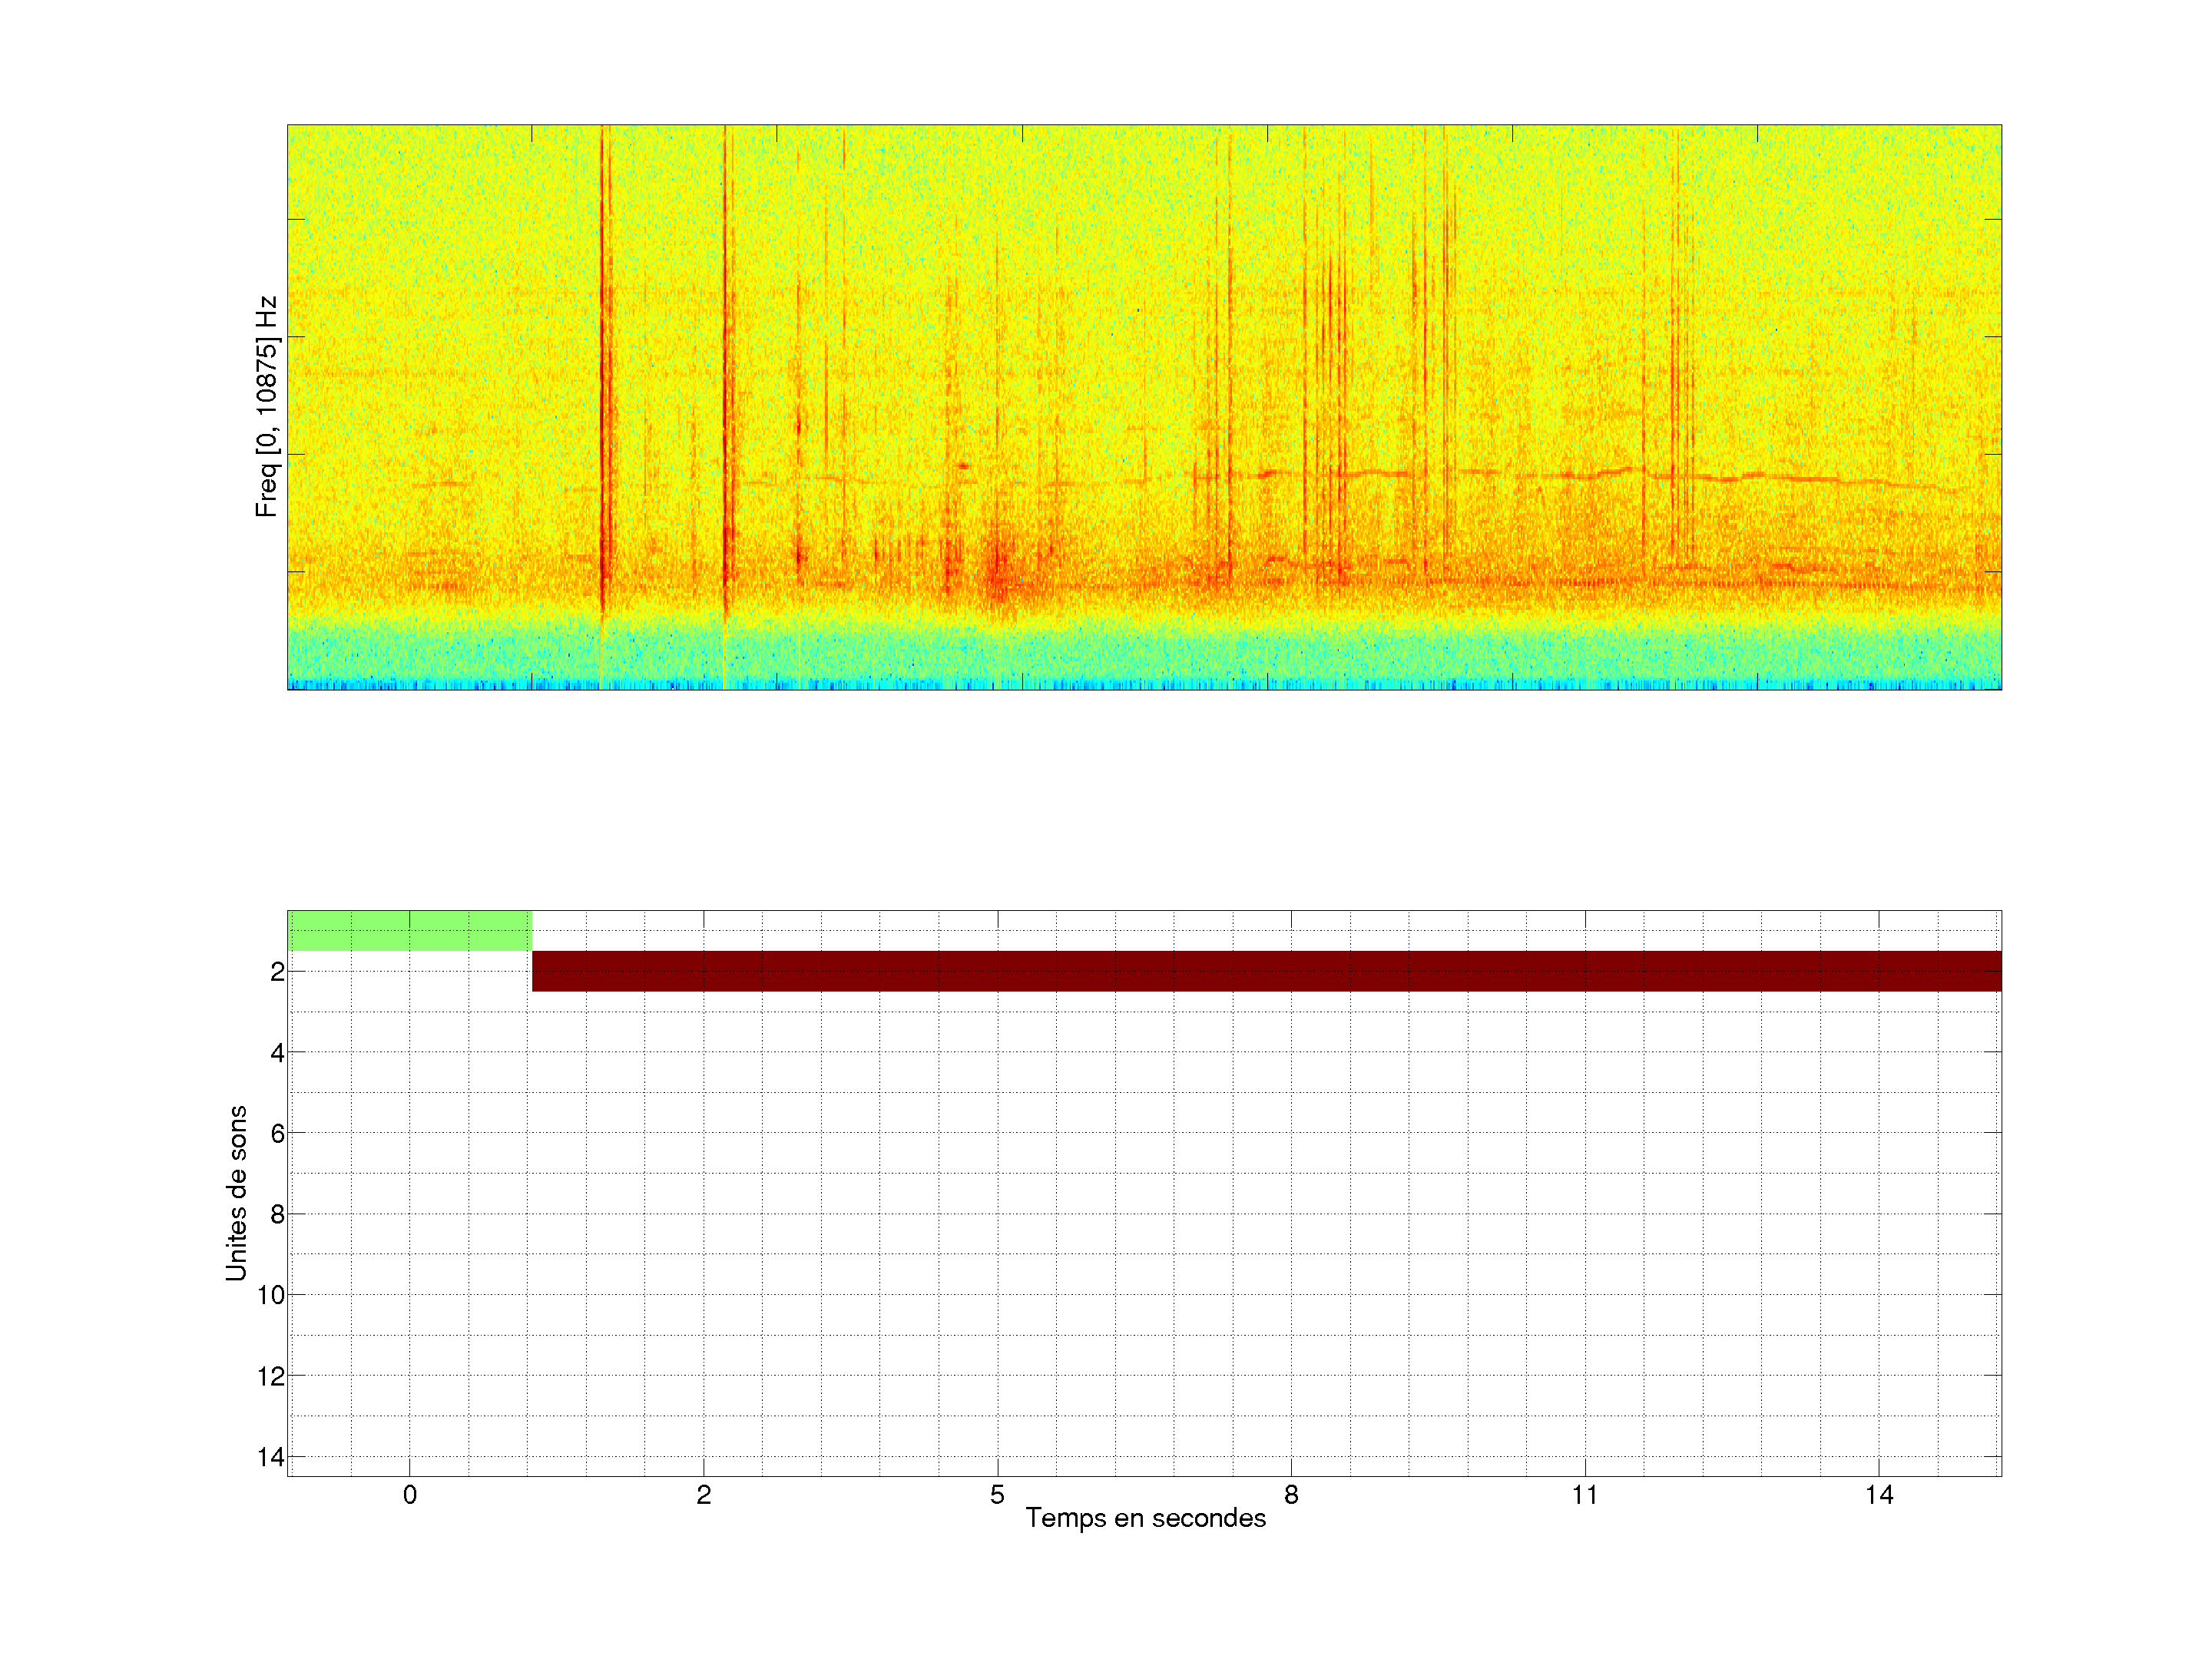Click the sound units tick label 6
Viewport: 2212px width, 1659px height.
point(277,1133)
